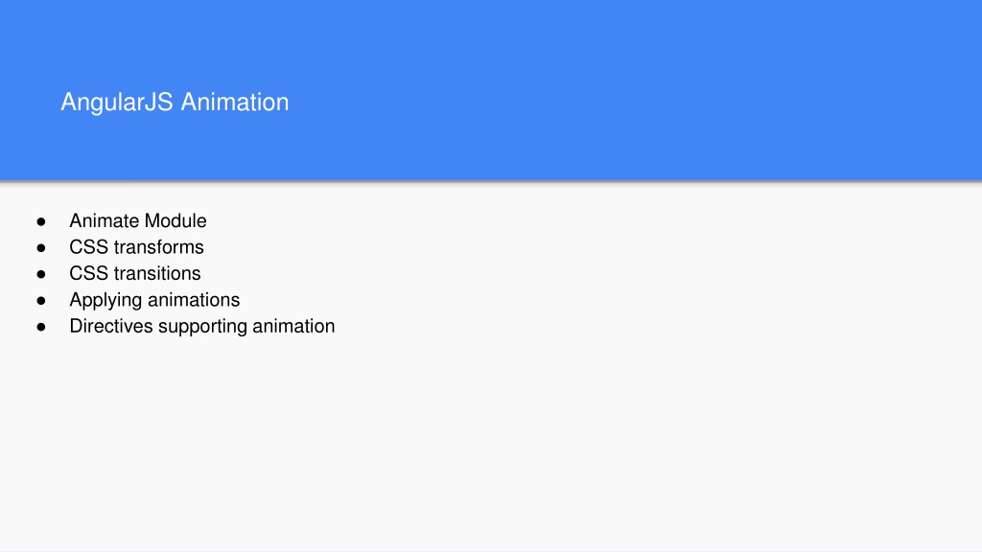Click the bullet dot beside Animate Module
This screenshot has height=552, width=982.
(41, 221)
